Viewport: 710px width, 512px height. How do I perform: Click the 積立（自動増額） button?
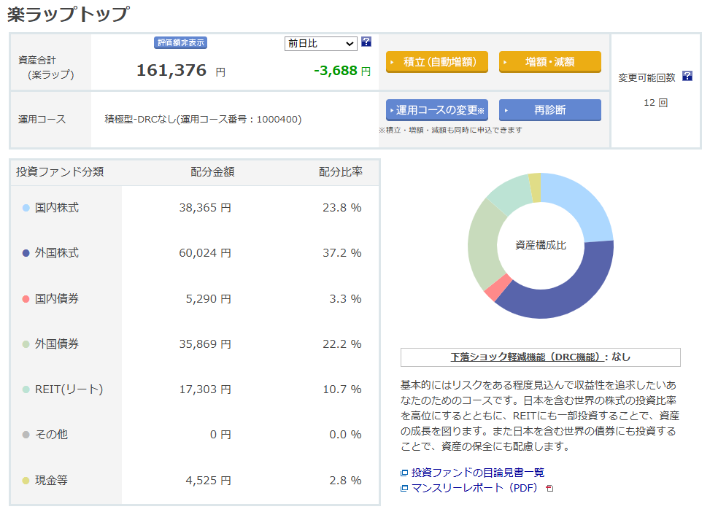coord(436,62)
